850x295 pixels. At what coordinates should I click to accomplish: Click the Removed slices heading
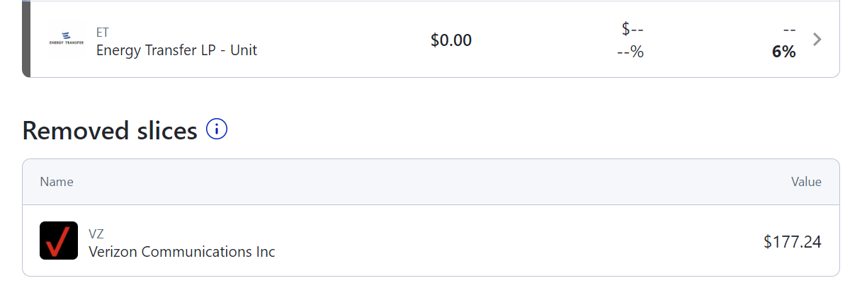pyautogui.click(x=110, y=130)
